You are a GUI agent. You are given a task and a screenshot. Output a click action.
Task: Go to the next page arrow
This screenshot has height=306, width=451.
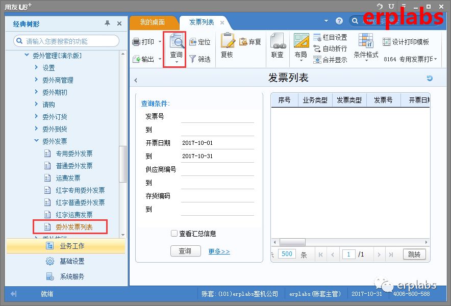[379, 254]
